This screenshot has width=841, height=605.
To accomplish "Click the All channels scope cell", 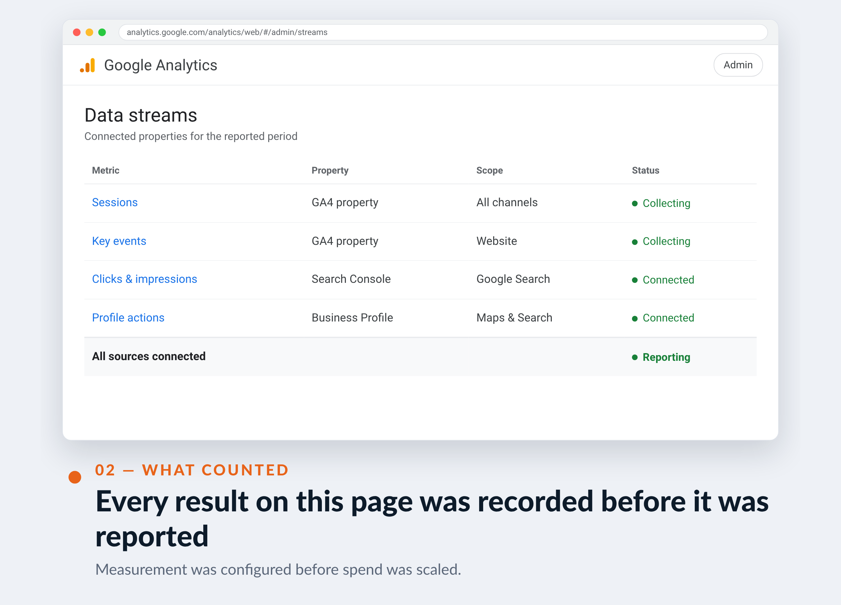I will pos(507,203).
